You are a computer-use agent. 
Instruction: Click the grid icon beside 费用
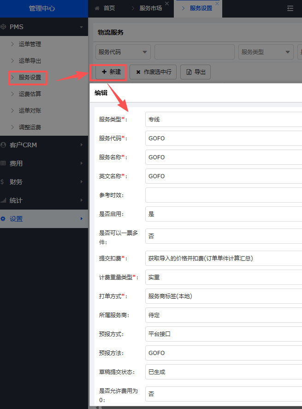click(4, 163)
